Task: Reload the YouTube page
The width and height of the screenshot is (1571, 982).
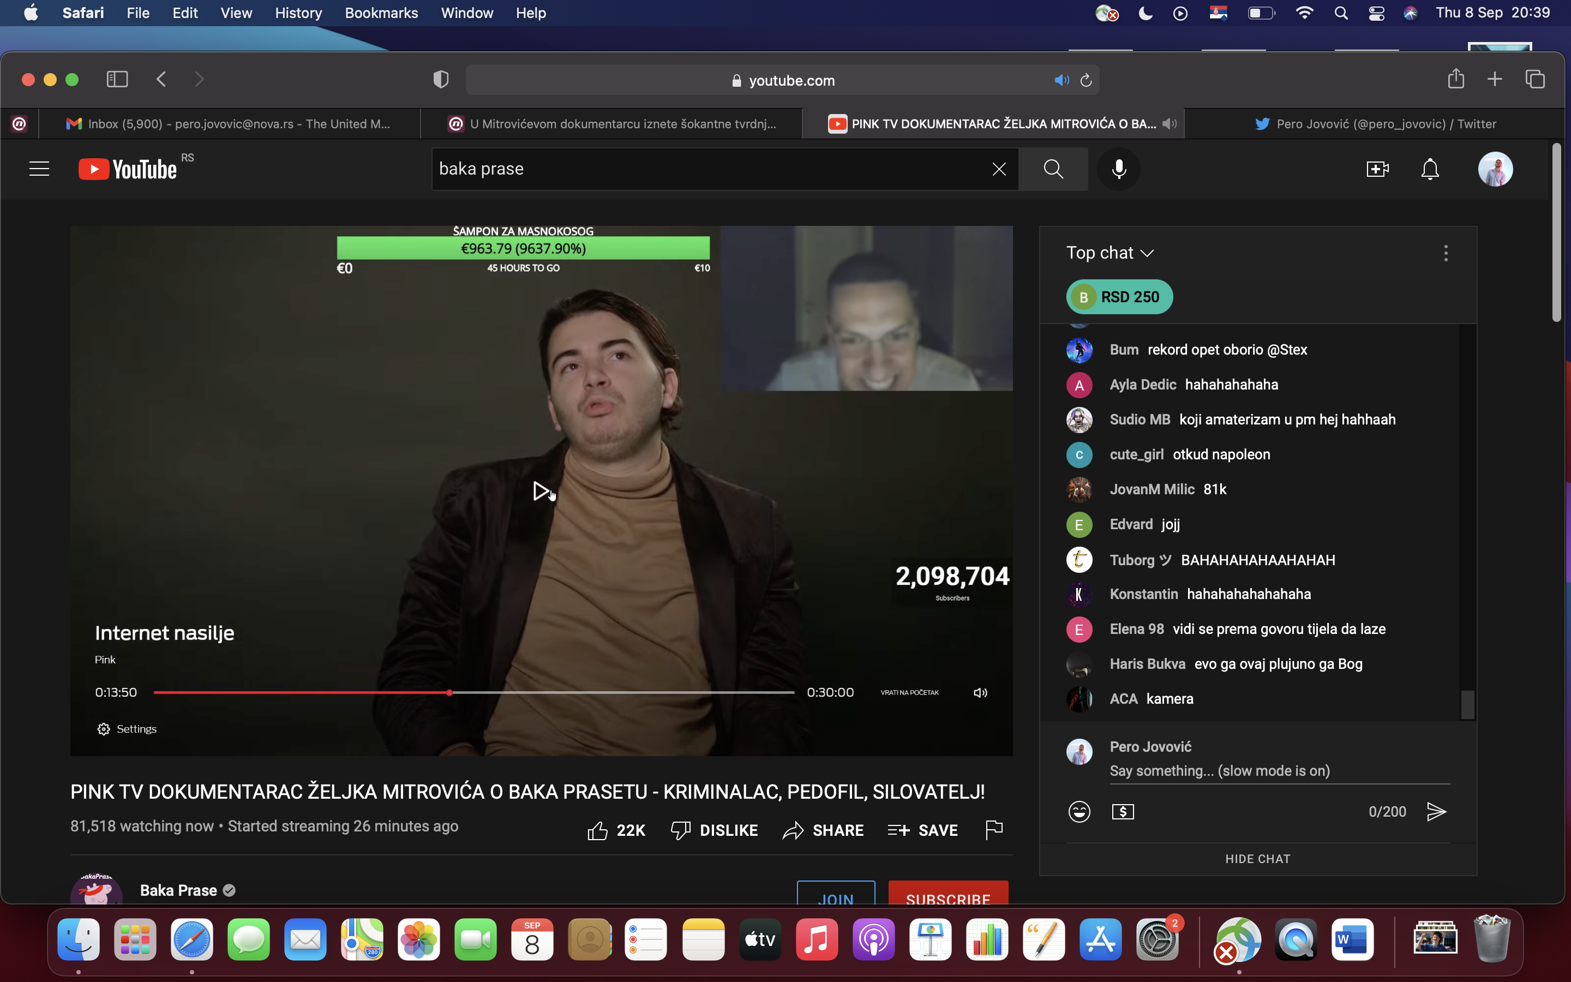Action: [x=1086, y=81]
